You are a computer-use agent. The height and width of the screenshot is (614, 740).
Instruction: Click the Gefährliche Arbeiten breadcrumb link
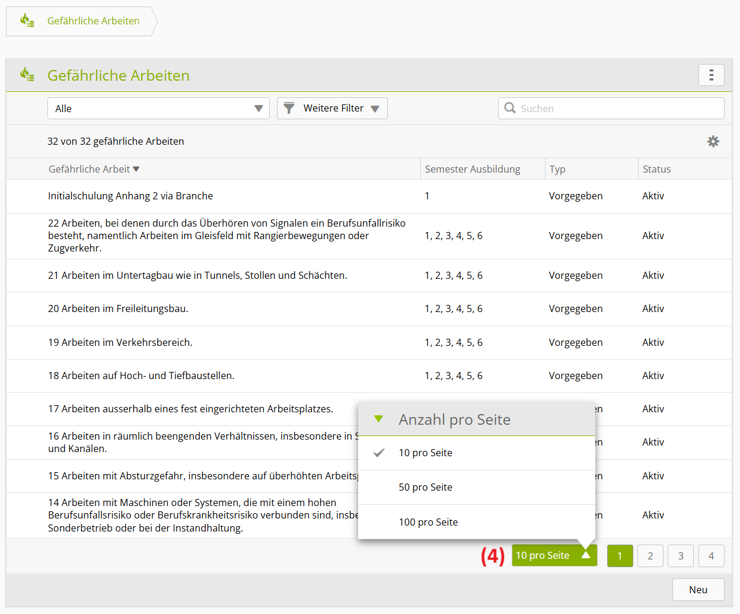[x=93, y=21]
